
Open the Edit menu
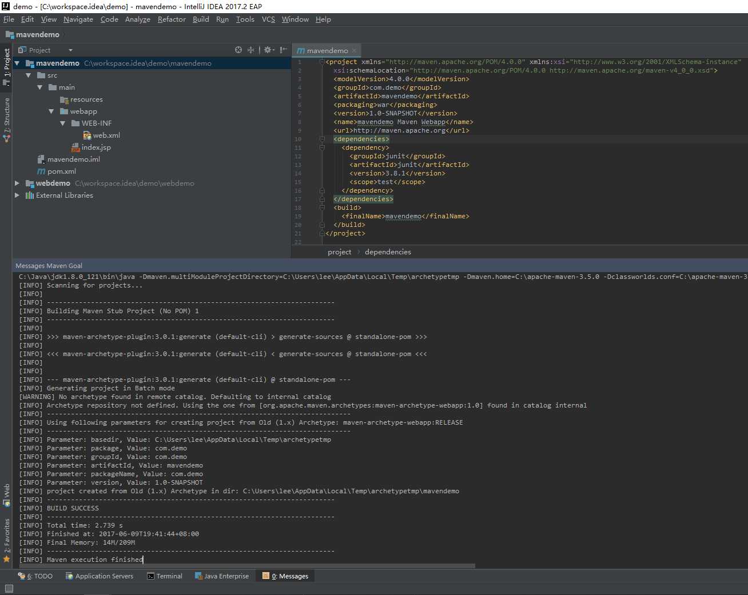27,19
